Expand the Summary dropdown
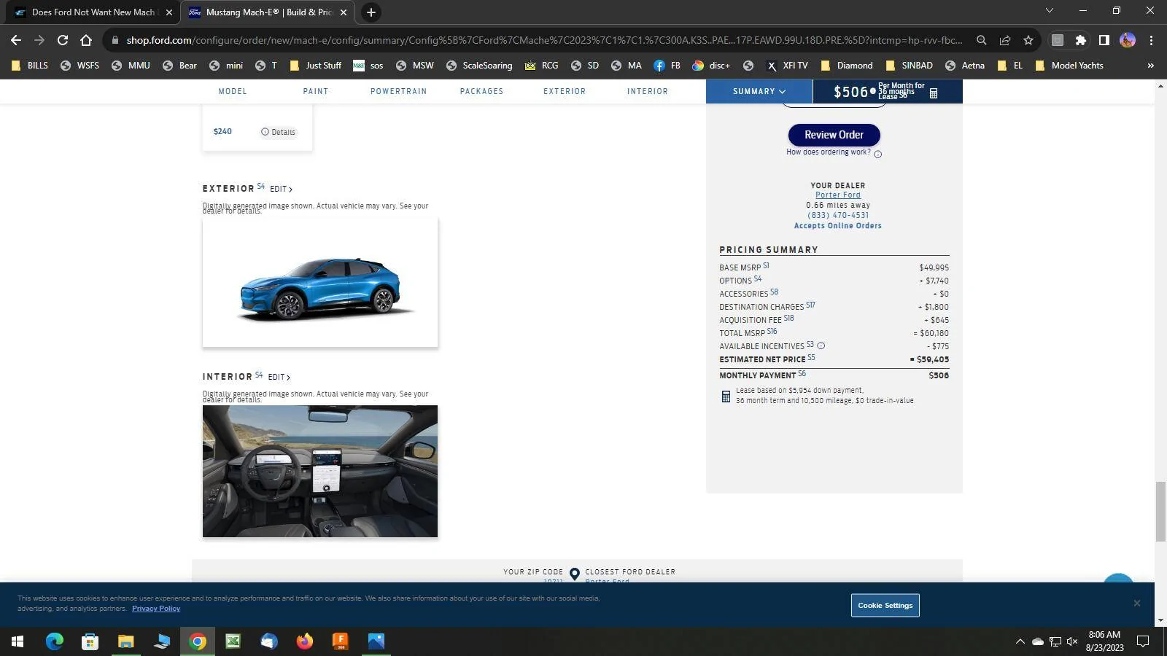This screenshot has width=1167, height=656. 759,91
